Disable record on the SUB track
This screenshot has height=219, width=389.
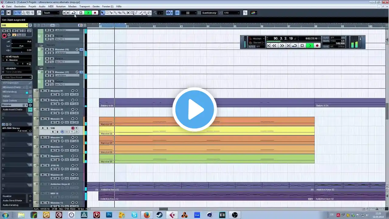tap(73, 128)
